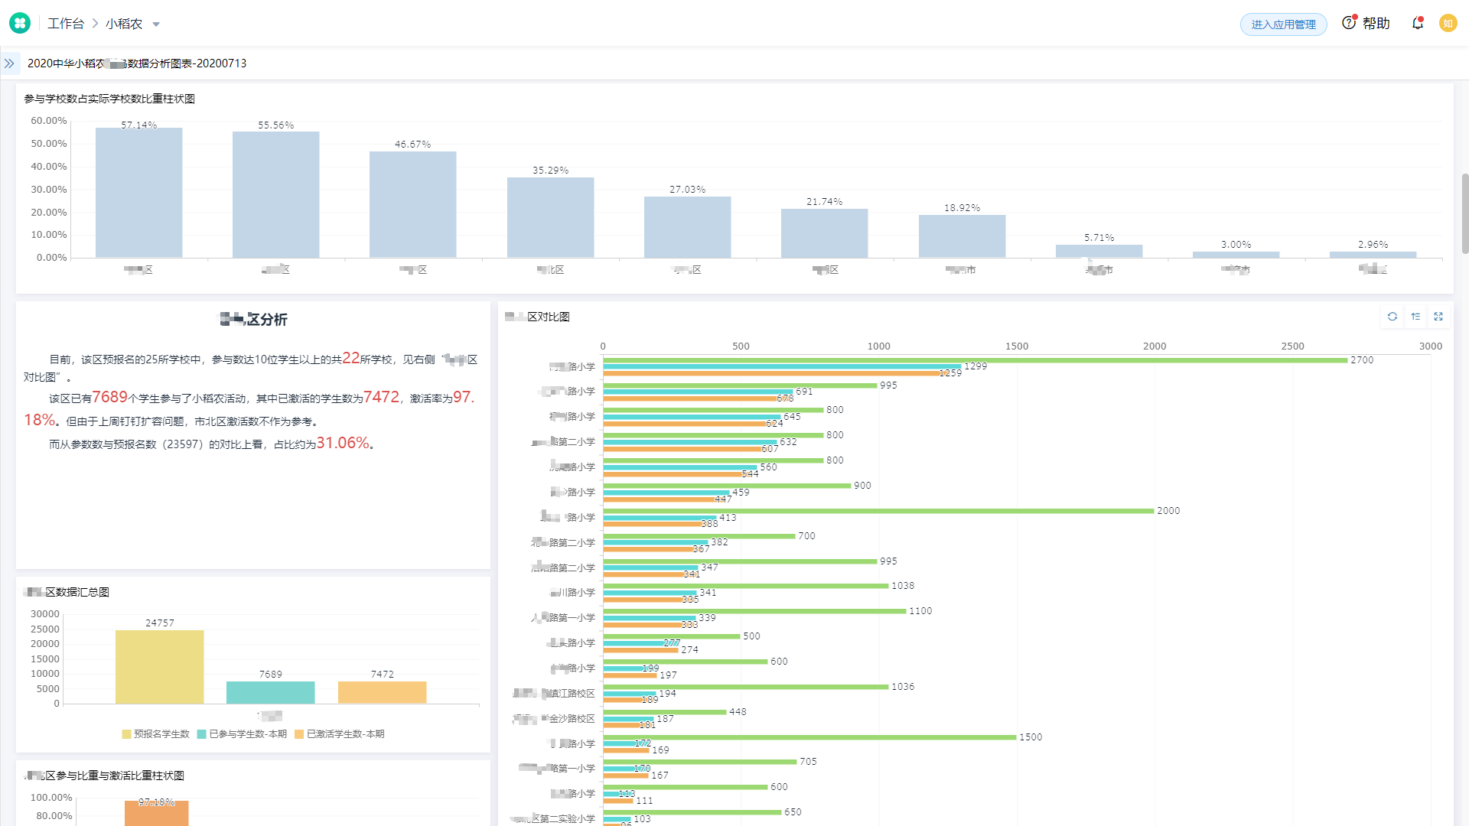Click the 1299 value label in comparison chart
Image resolution: width=1469 pixels, height=826 pixels.
coord(976,366)
